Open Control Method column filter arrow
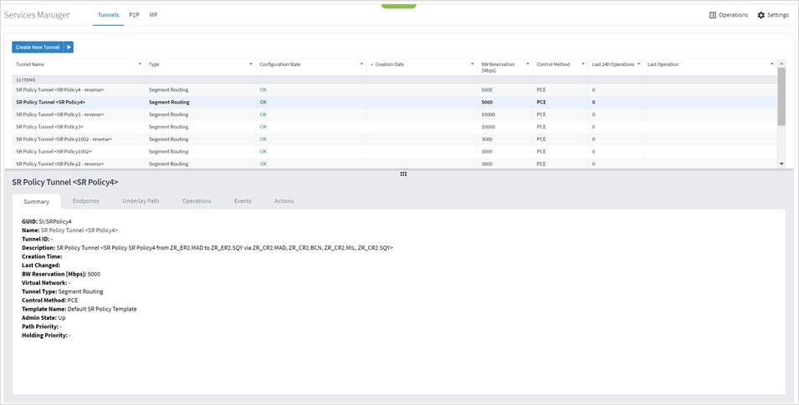Viewport: 799px width, 405px height. [583, 64]
